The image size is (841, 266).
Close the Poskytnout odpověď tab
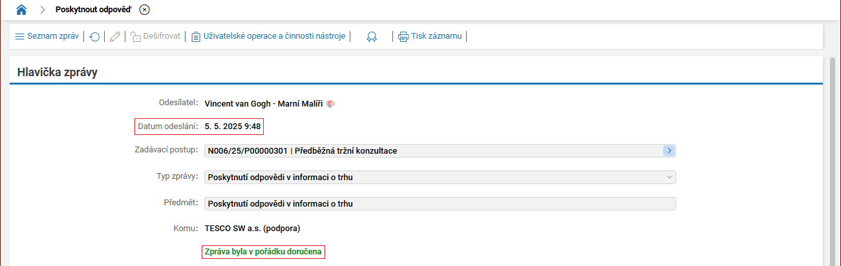[x=145, y=10]
